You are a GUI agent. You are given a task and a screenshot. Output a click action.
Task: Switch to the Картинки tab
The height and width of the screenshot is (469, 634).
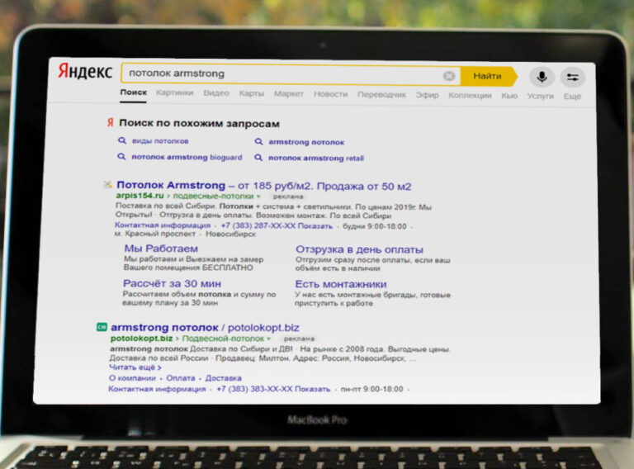(175, 93)
